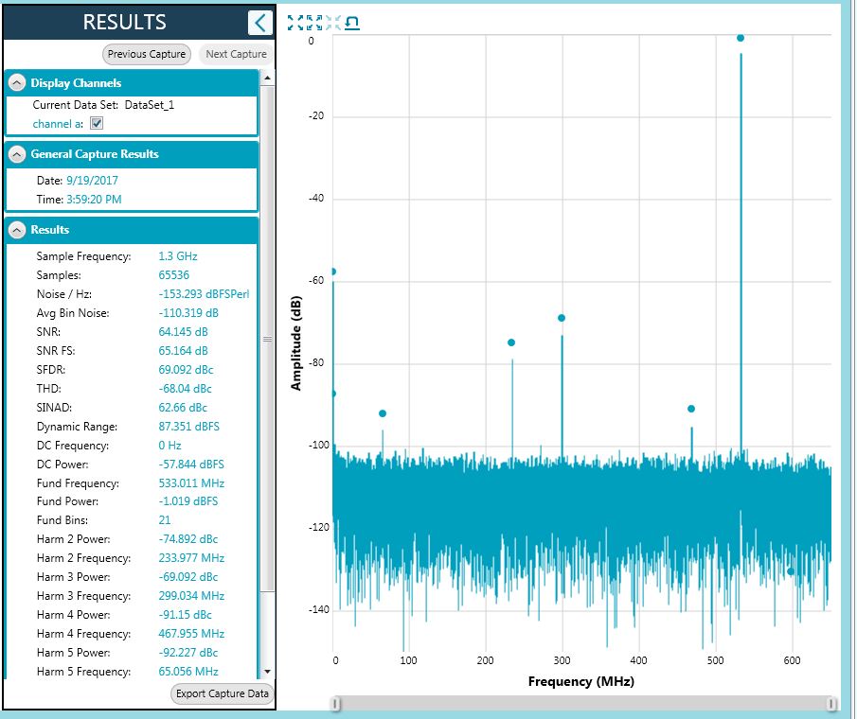Click the fundamental peak marker dot near 533 MHz
857x719 pixels.
[741, 38]
